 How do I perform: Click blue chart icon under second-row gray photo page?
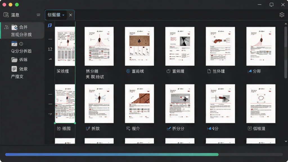[169, 129]
